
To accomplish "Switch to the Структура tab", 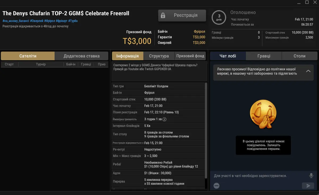I will [x=159, y=56].
